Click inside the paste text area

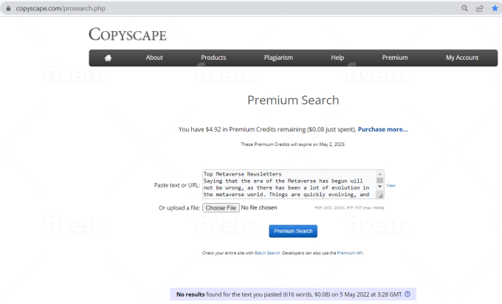[x=288, y=184]
